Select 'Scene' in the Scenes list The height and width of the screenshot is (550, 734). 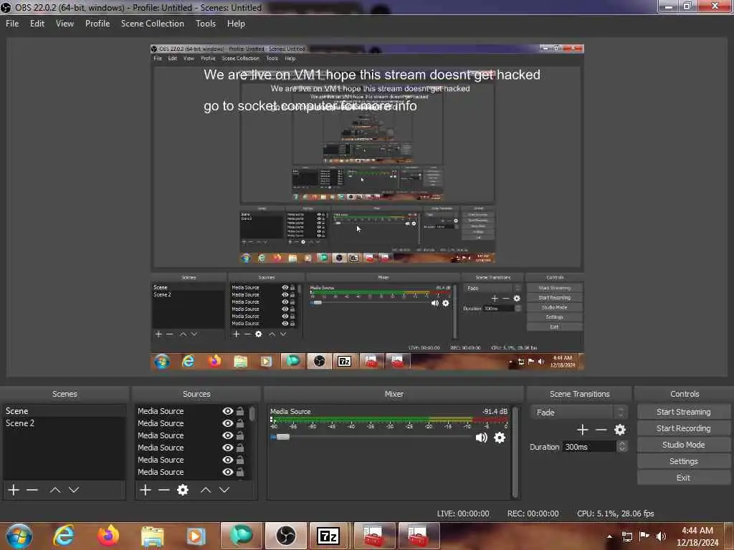point(64,411)
